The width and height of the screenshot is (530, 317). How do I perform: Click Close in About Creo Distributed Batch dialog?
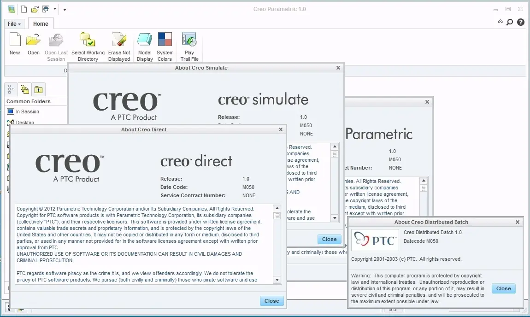coord(504,288)
